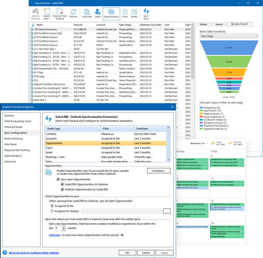
Task: Select Assigned To Me radio button
Action: tap(52, 206)
